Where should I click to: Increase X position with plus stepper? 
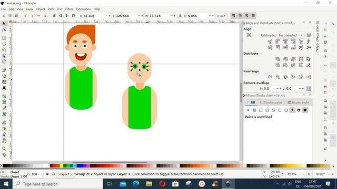pyautogui.click(x=110, y=16)
